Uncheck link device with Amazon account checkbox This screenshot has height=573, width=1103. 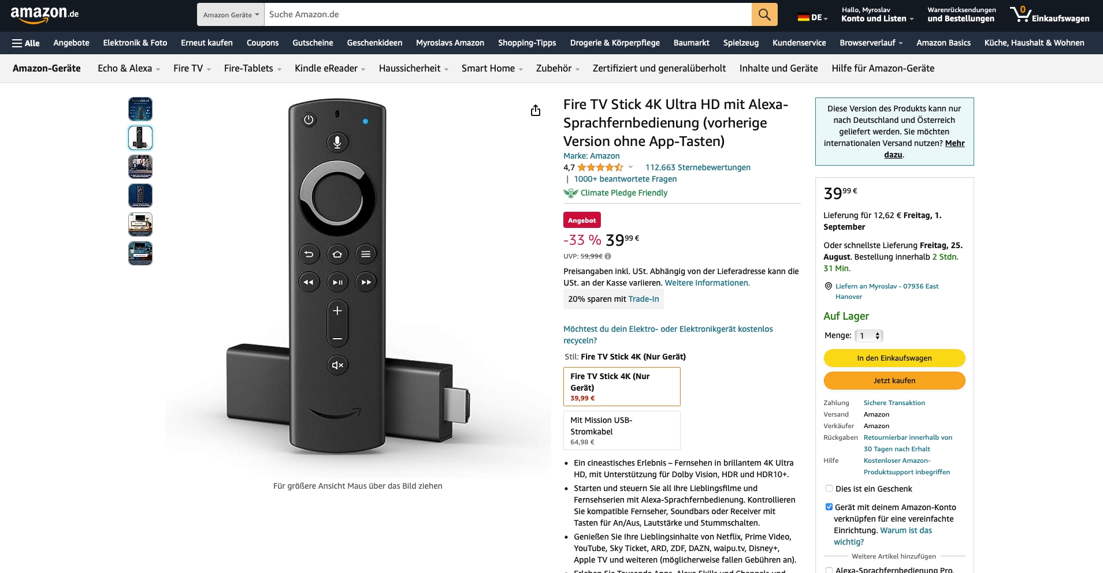tap(829, 507)
